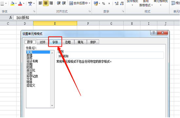The image size is (180, 118).
Task: Click the center alignment icon
Action: click(x=46, y=3)
